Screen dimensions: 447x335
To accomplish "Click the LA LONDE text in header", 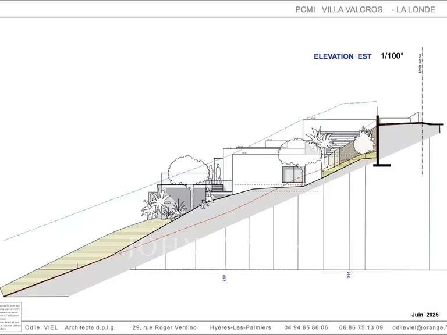I will 416,9.
